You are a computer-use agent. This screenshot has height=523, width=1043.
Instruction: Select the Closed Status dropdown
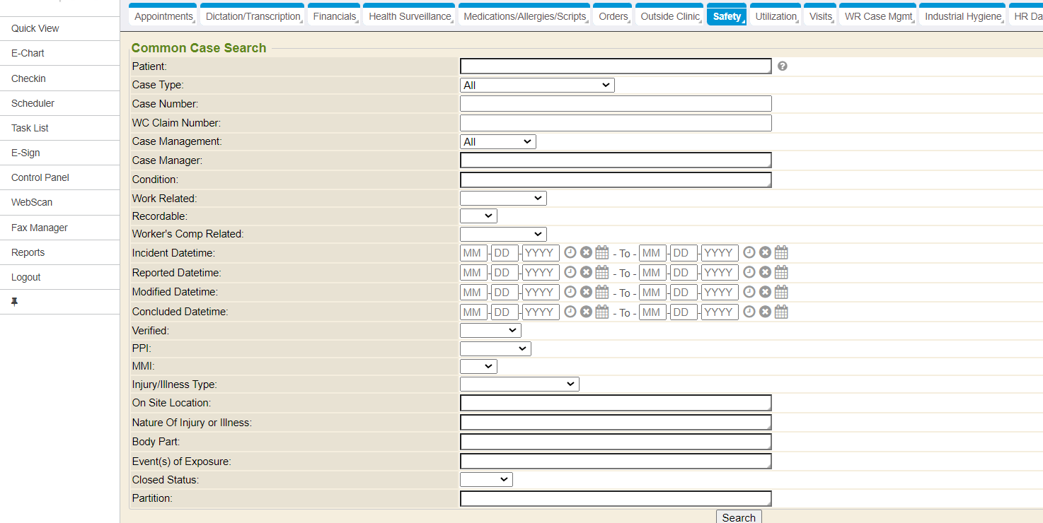(485, 480)
